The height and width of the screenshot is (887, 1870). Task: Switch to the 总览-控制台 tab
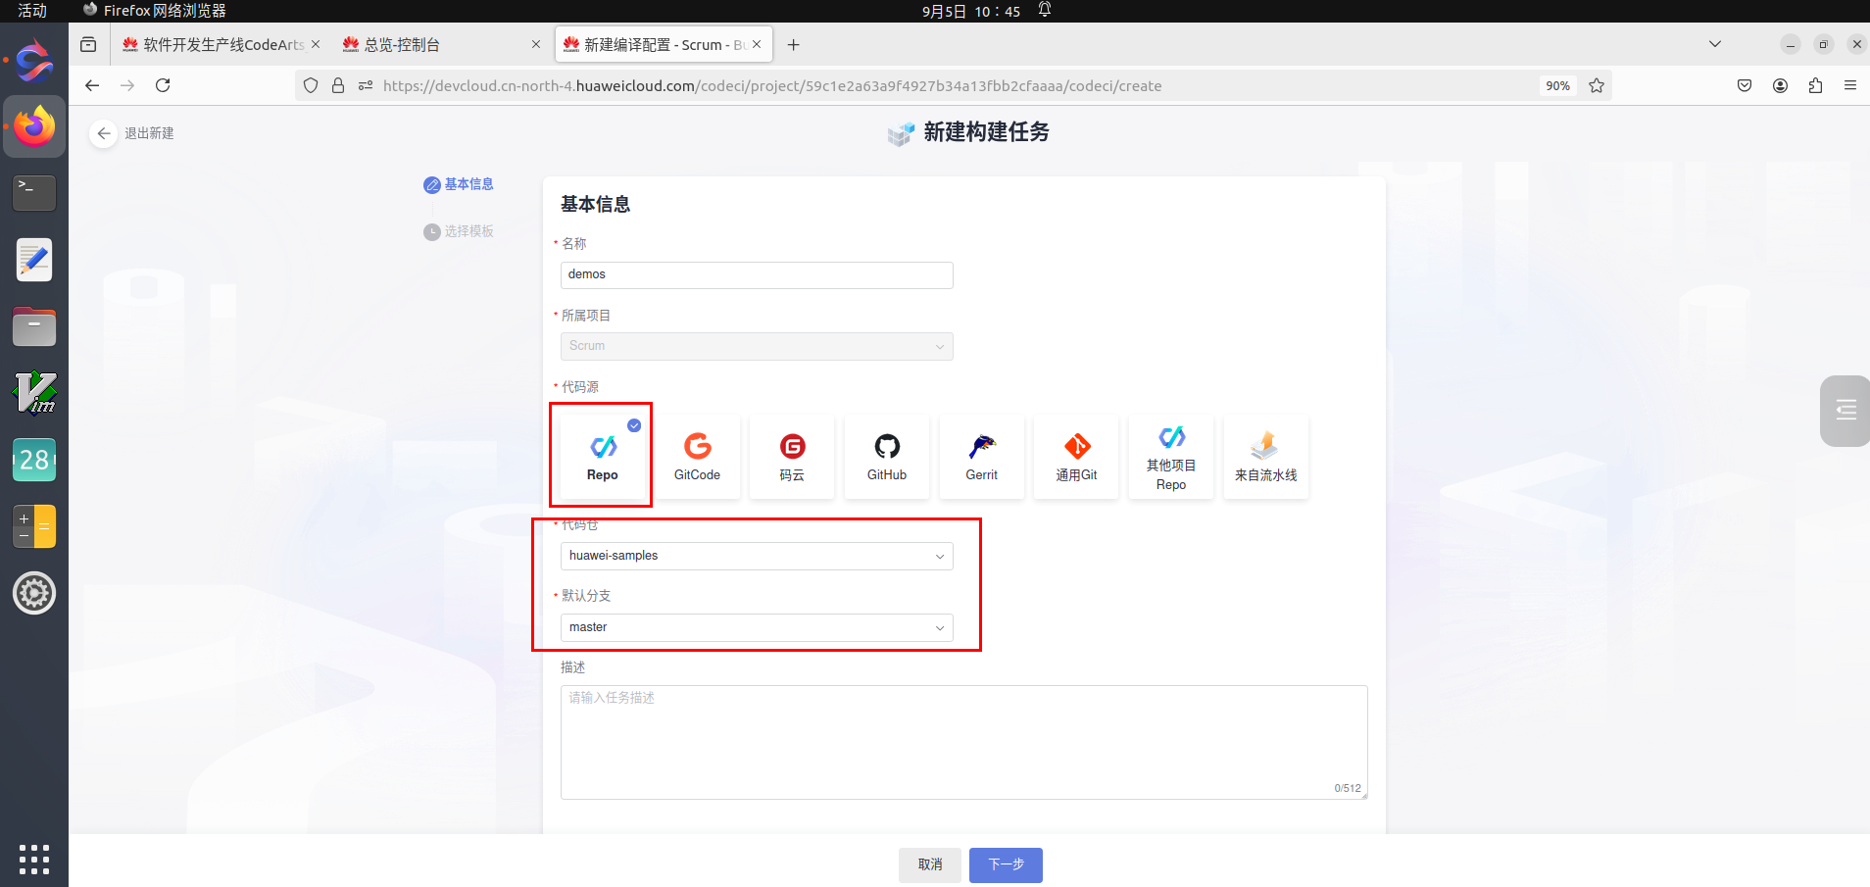pyautogui.click(x=441, y=44)
